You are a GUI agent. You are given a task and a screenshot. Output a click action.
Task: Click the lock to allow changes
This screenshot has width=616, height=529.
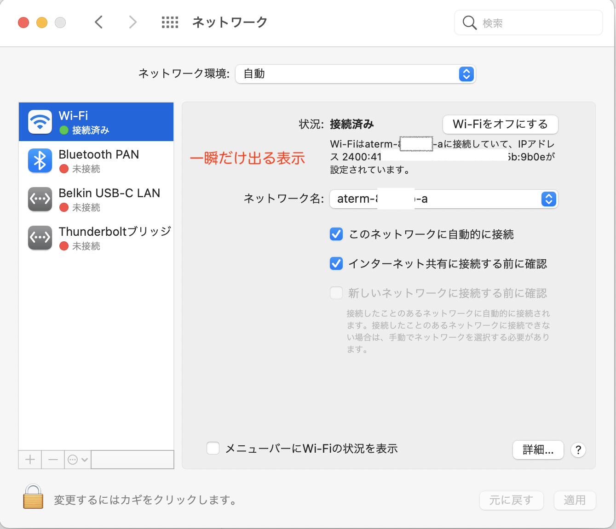pyautogui.click(x=33, y=496)
